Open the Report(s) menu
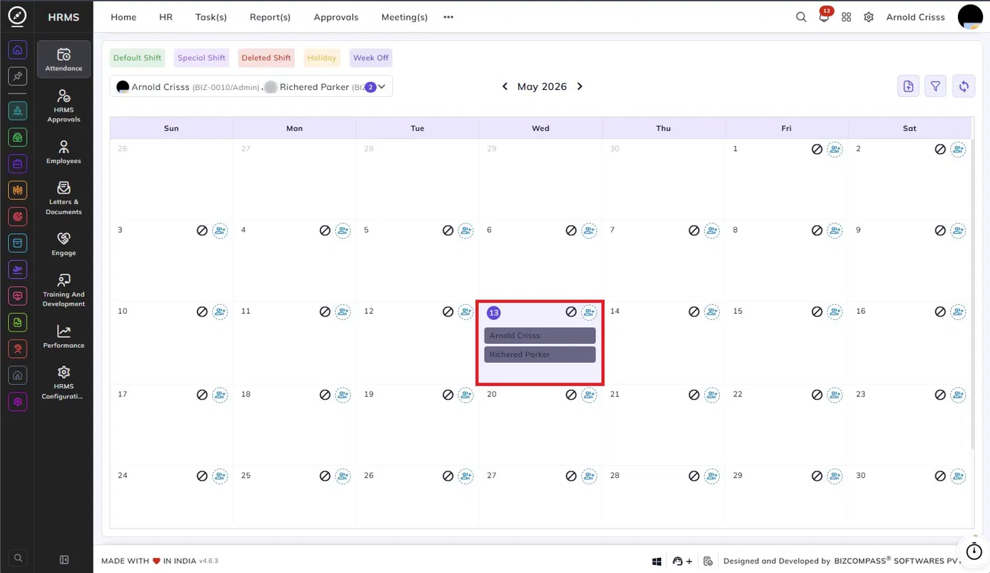Screen dimensions: 990x573 tap(270, 17)
